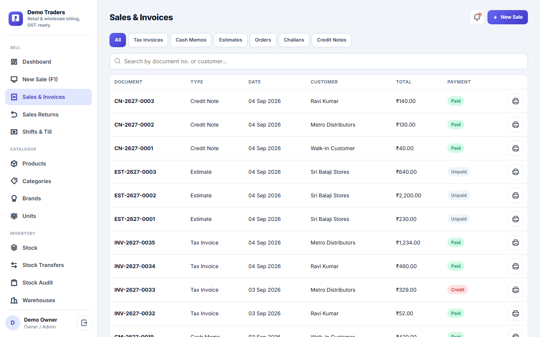Open New Sale (F1) in sidebar
This screenshot has height=337, width=540.
pos(48,79)
